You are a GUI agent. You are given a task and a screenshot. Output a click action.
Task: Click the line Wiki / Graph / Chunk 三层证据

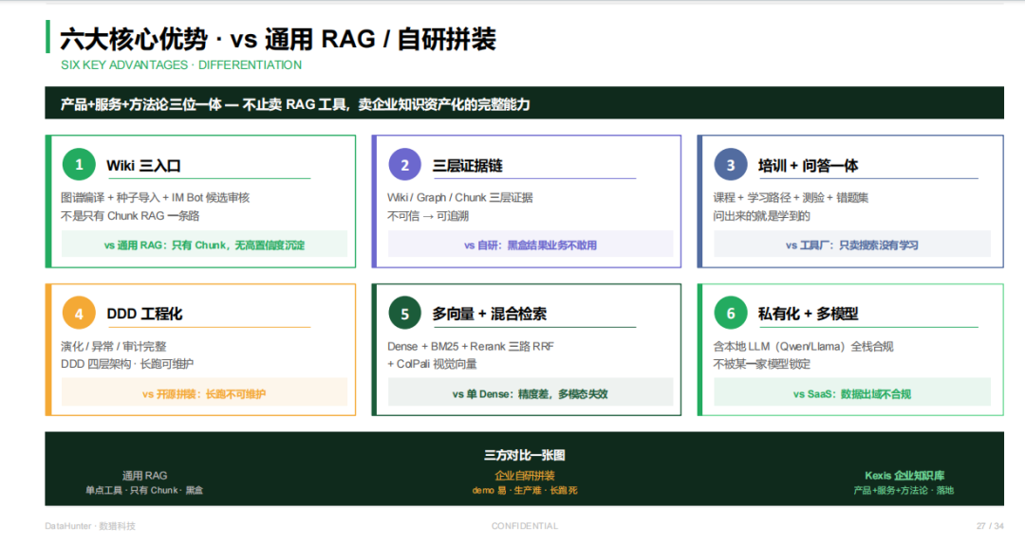click(x=459, y=197)
